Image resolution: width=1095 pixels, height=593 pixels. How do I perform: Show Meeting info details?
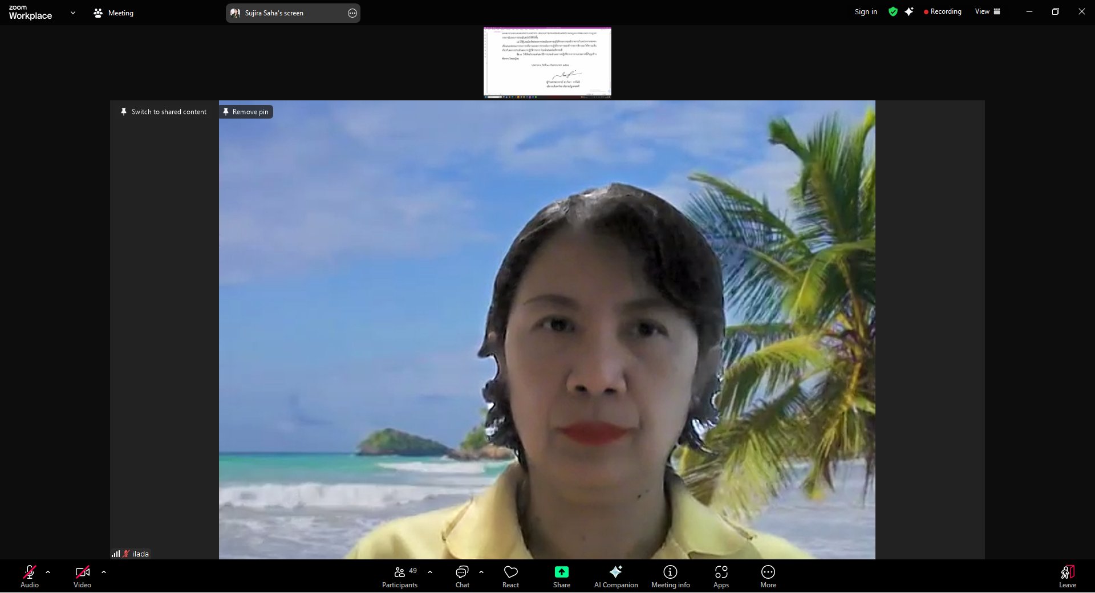point(670,576)
